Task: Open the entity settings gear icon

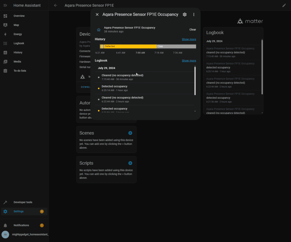Action: pyautogui.click(x=184, y=15)
